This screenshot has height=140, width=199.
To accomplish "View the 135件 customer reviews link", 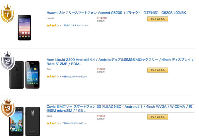I will click(75, 25).
